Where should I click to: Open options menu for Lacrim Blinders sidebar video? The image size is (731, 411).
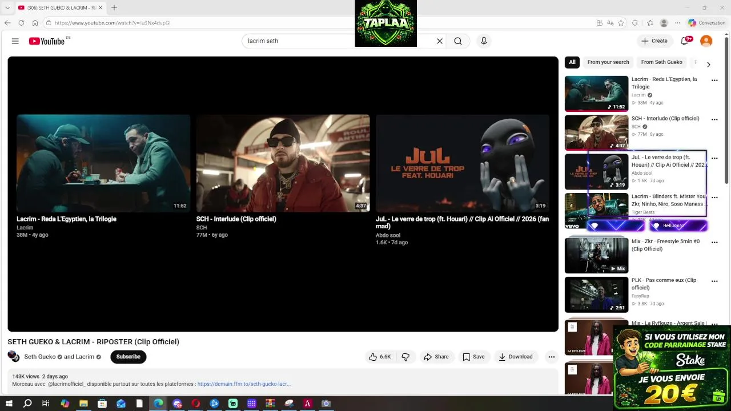[714, 198]
